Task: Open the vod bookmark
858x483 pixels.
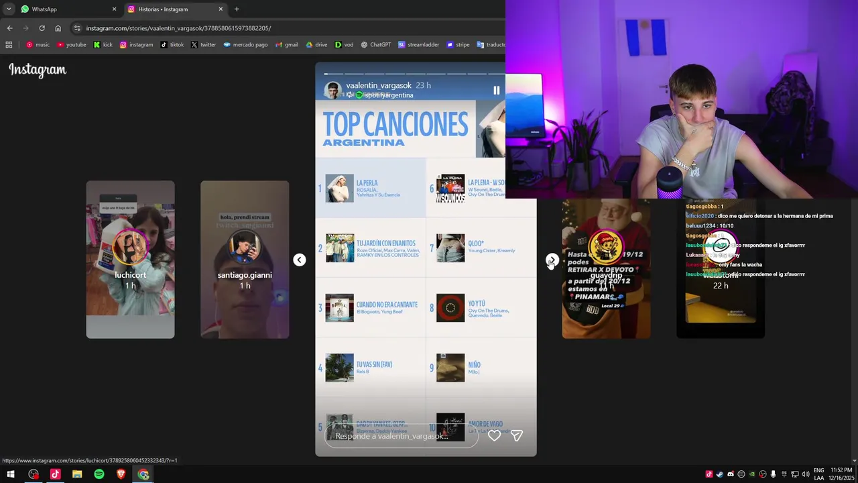Action: point(344,45)
